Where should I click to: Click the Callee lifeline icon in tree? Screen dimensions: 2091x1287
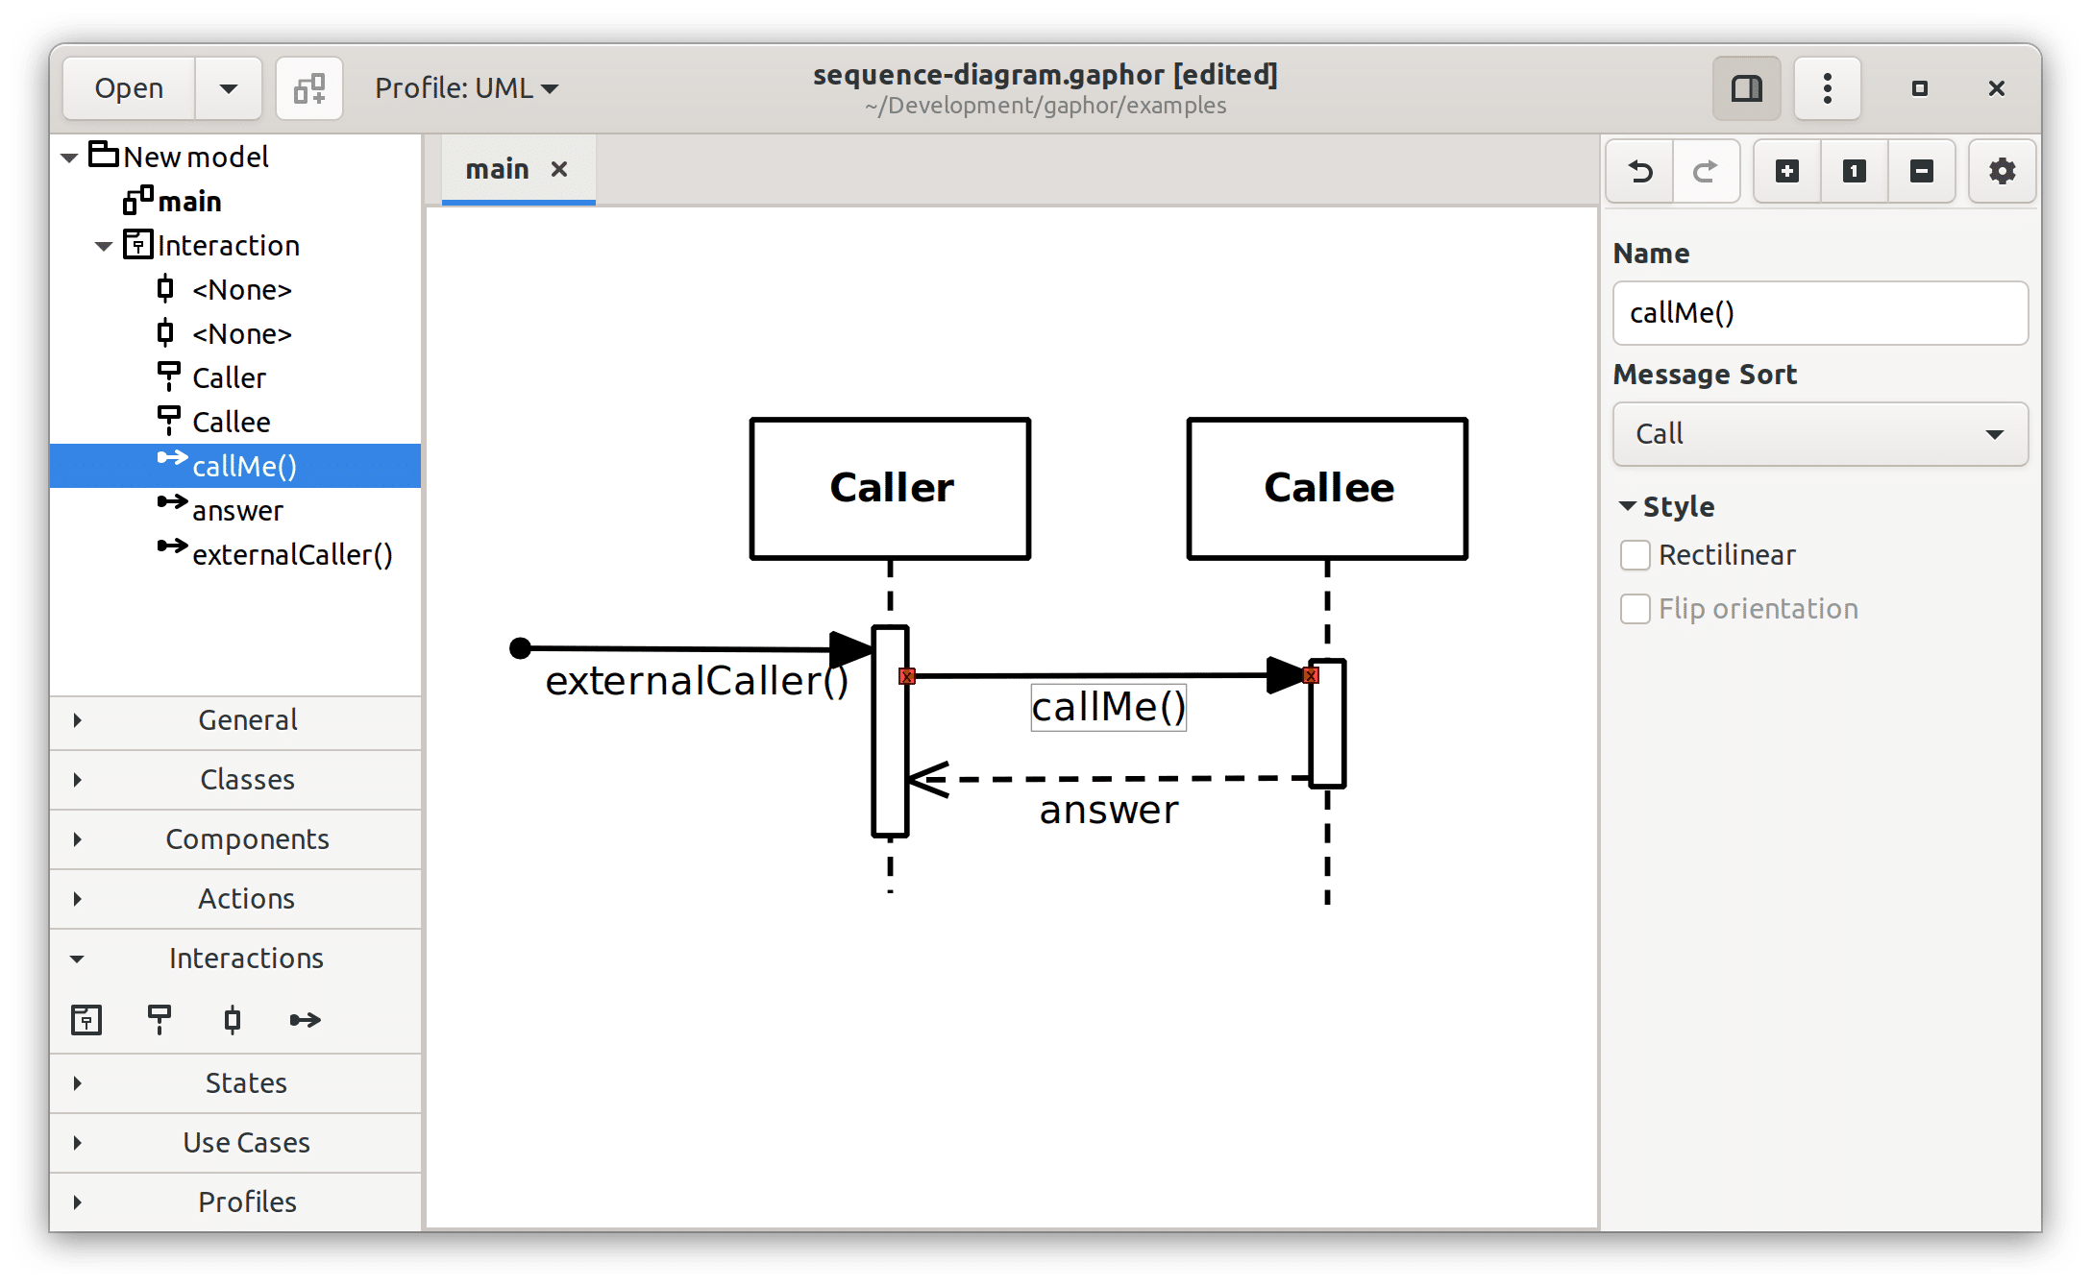point(169,421)
